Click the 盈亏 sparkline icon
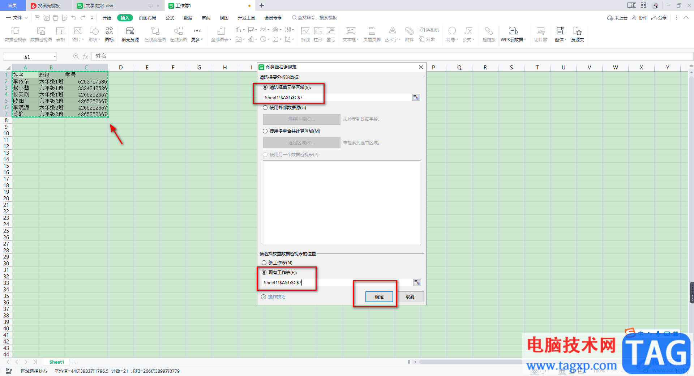 pyautogui.click(x=331, y=34)
